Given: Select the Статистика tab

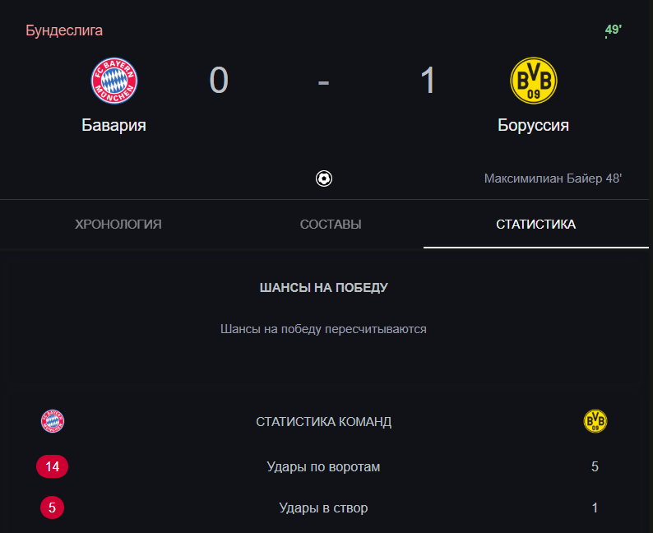Looking at the screenshot, I should [536, 225].
